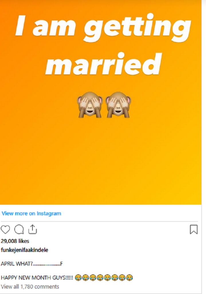The width and height of the screenshot is (206, 294).
Task: Select the fourth laughing emoji in the caption
Action: click(100, 277)
